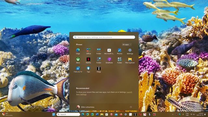Open the Microsoft Store pinned app

click(109, 51)
